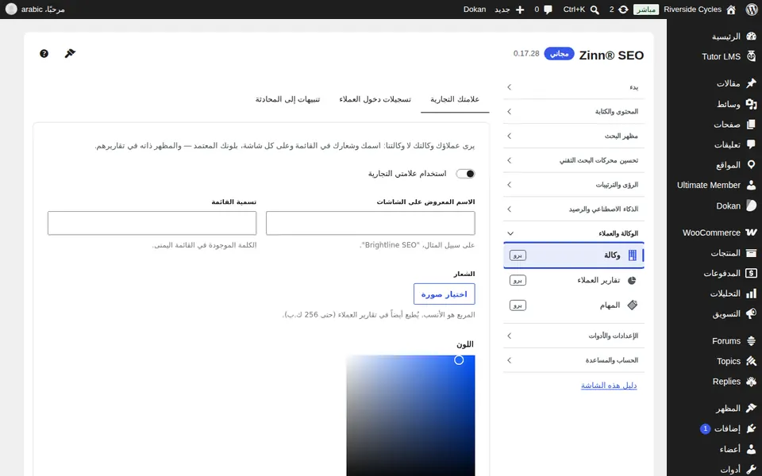The width and height of the screenshot is (762, 476).
Task: Click the pin icon in Zinn header
Action: tap(70, 53)
